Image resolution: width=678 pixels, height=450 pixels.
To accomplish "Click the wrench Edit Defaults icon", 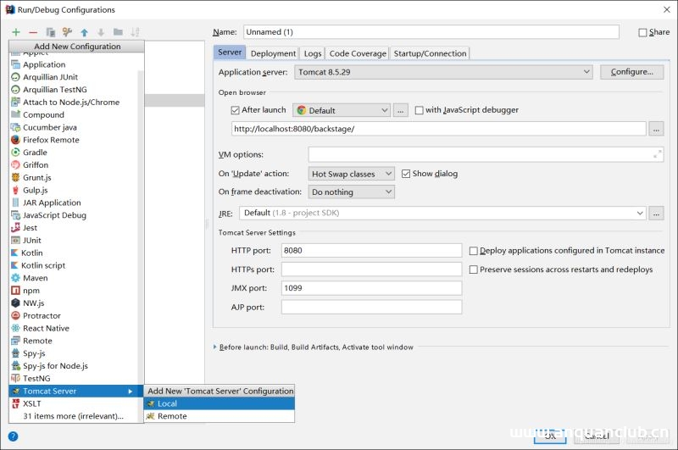I will pyautogui.click(x=67, y=32).
